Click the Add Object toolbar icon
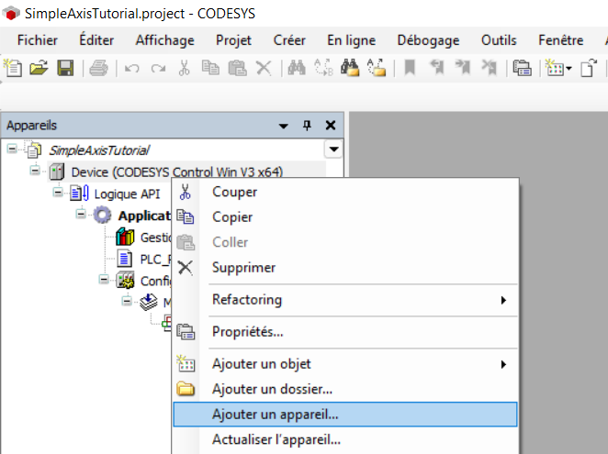 (554, 68)
